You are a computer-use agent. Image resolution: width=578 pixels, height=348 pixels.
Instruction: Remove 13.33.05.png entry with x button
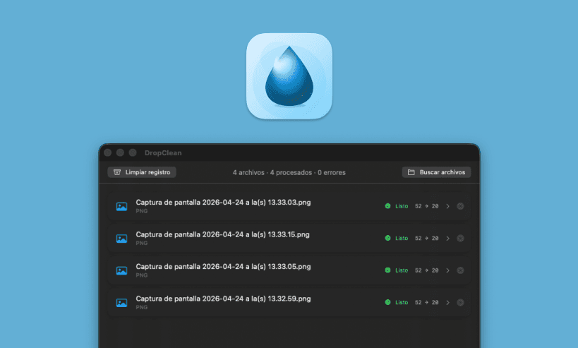click(460, 270)
